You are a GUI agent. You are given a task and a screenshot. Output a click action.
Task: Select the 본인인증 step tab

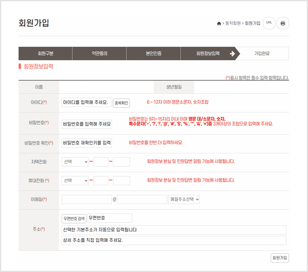coord(154,53)
